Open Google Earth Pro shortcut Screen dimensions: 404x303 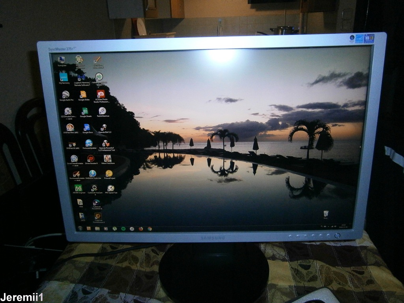[66, 95]
